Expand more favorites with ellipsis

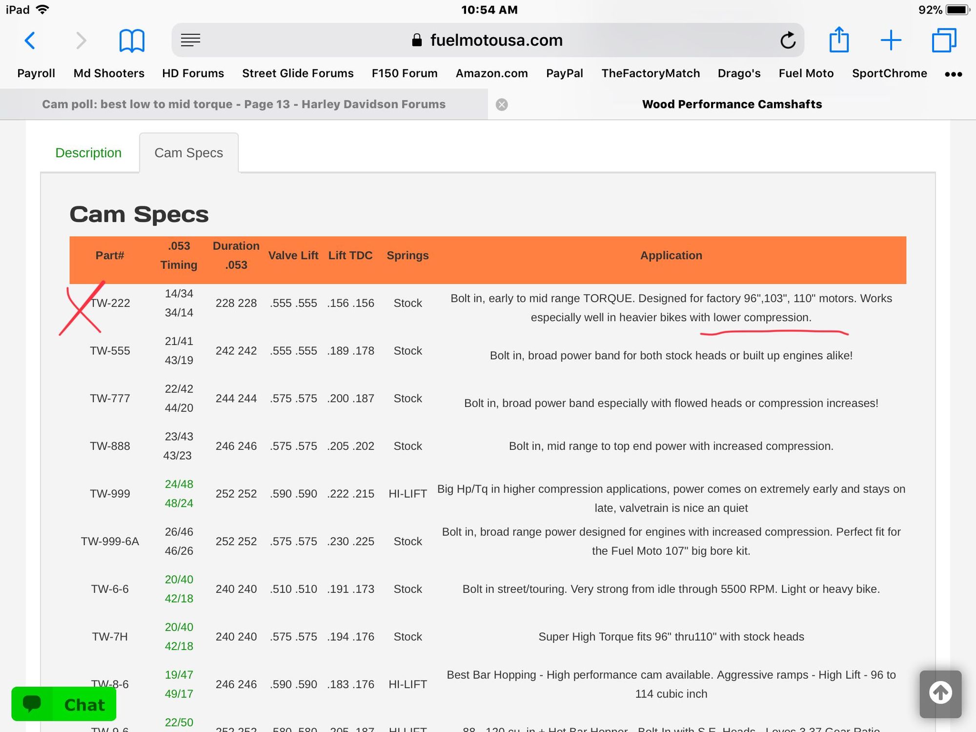coord(953,74)
